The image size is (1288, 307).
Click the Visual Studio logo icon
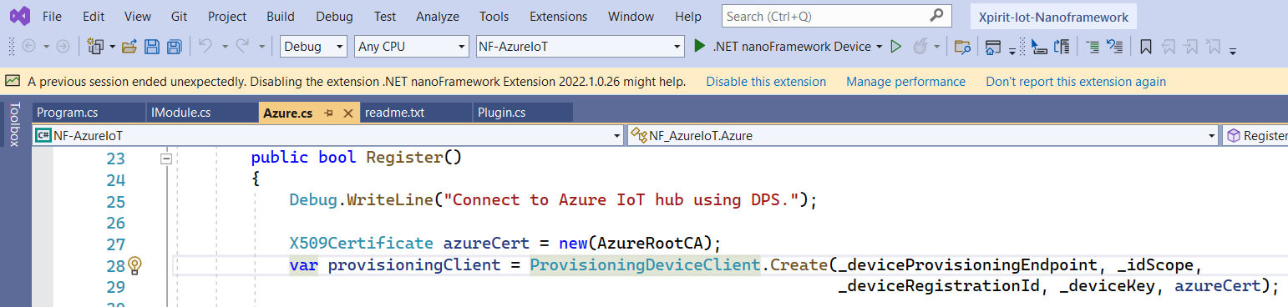tap(19, 16)
